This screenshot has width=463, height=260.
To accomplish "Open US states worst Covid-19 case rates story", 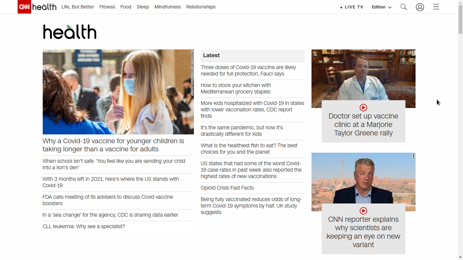I will [251, 170].
